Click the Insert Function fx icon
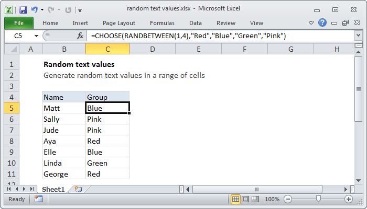 click(x=80, y=36)
